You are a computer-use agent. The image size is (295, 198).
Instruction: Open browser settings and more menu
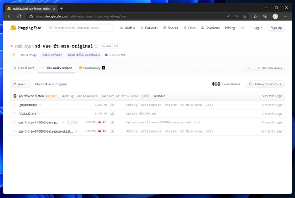(x=285, y=16)
